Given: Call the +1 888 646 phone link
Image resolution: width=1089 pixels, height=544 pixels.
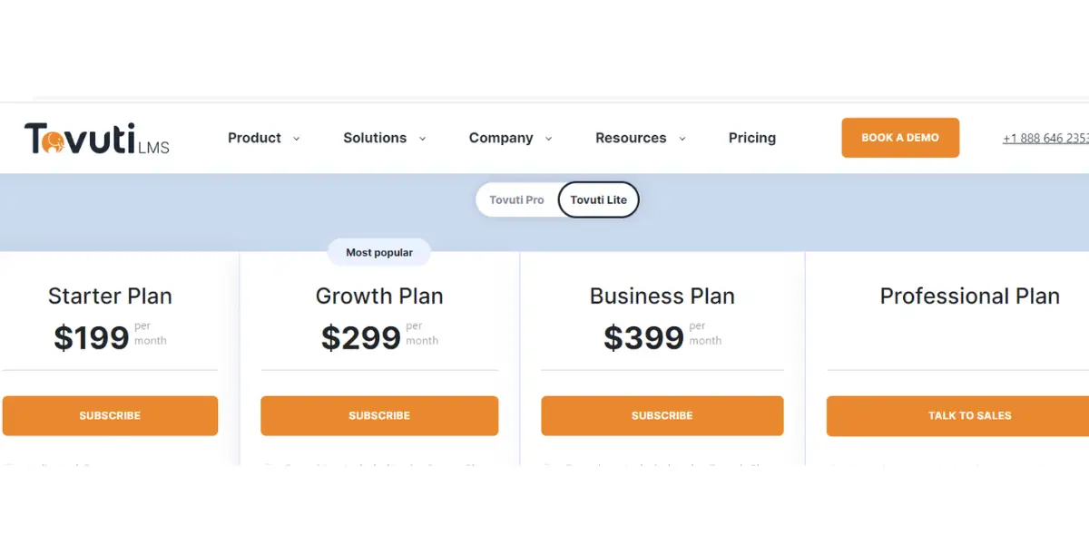Looking at the screenshot, I should [1045, 139].
